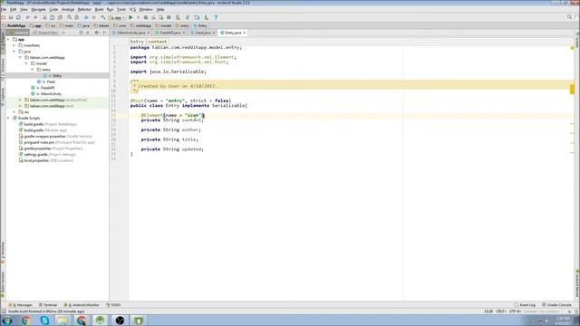Screen dimensions: 580x326
Task: Click the Save All icon in toolbar
Action: click(11, 17)
